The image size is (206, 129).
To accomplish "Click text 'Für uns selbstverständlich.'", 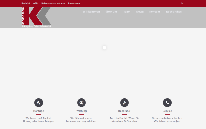I will tap(167, 118).
